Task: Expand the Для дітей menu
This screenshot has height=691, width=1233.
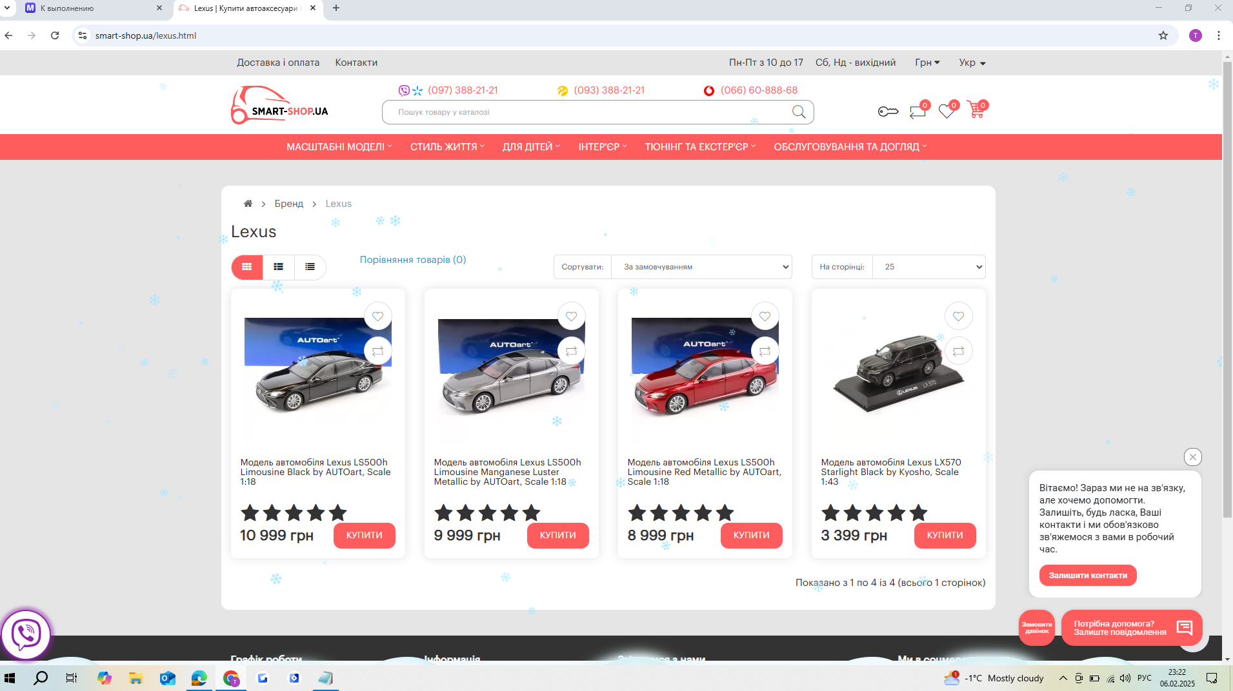Action: click(x=531, y=147)
